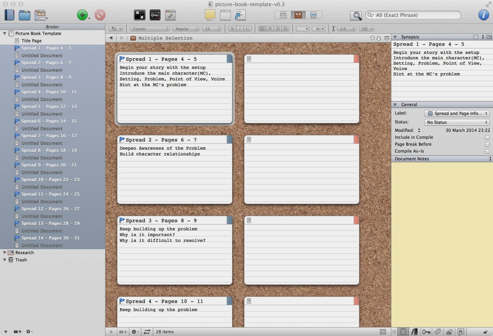Toggle Compile As-Is checkbox
Viewport: 493px width, 336px height.
point(487,151)
